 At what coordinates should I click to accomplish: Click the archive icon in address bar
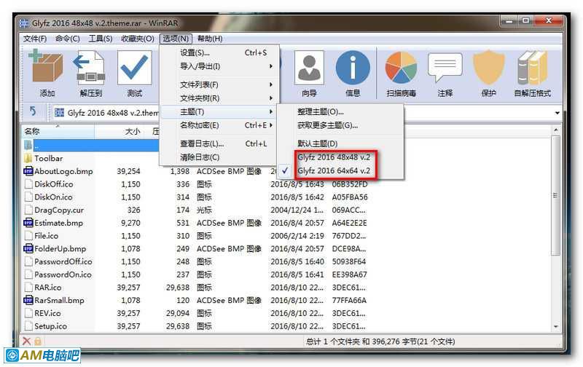click(x=59, y=112)
